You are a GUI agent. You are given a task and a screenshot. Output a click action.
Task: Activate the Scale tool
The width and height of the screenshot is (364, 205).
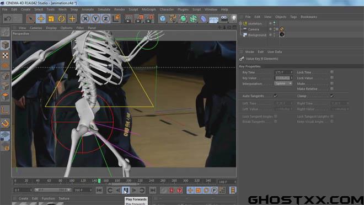51,19
